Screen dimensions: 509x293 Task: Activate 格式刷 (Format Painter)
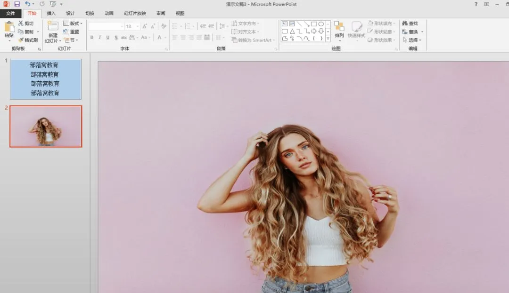[28, 40]
